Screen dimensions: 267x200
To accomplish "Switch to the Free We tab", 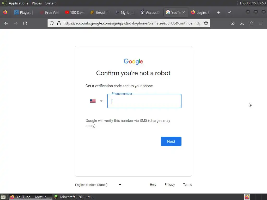I will tap(50, 12).
